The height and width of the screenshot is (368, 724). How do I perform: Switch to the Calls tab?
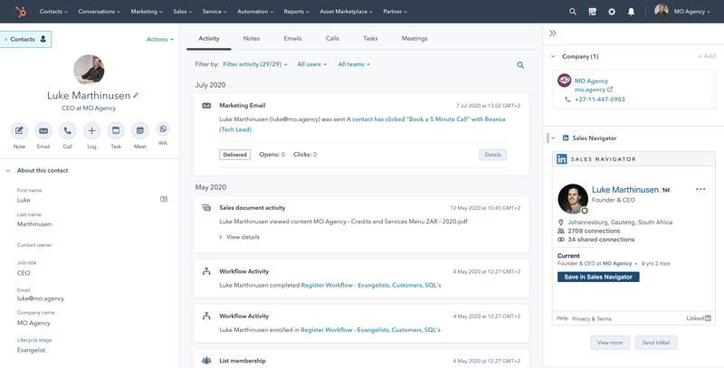(x=332, y=39)
